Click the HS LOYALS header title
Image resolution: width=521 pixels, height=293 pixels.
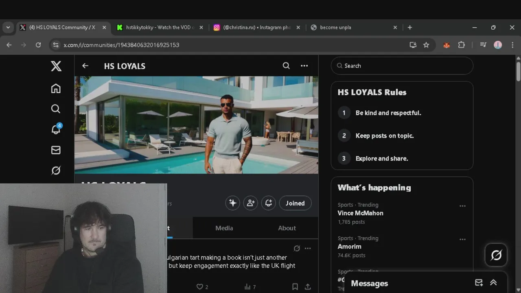[125, 66]
